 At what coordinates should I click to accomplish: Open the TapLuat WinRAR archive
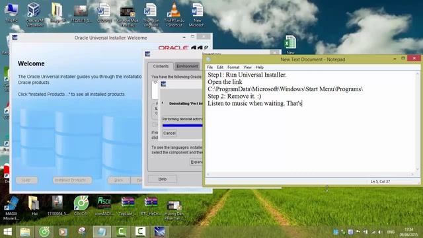[128, 206]
